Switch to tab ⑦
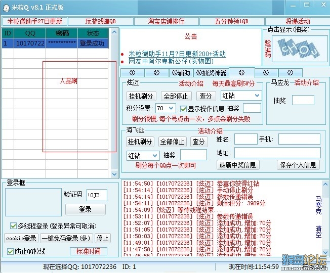 pyautogui.click(x=290, y=73)
